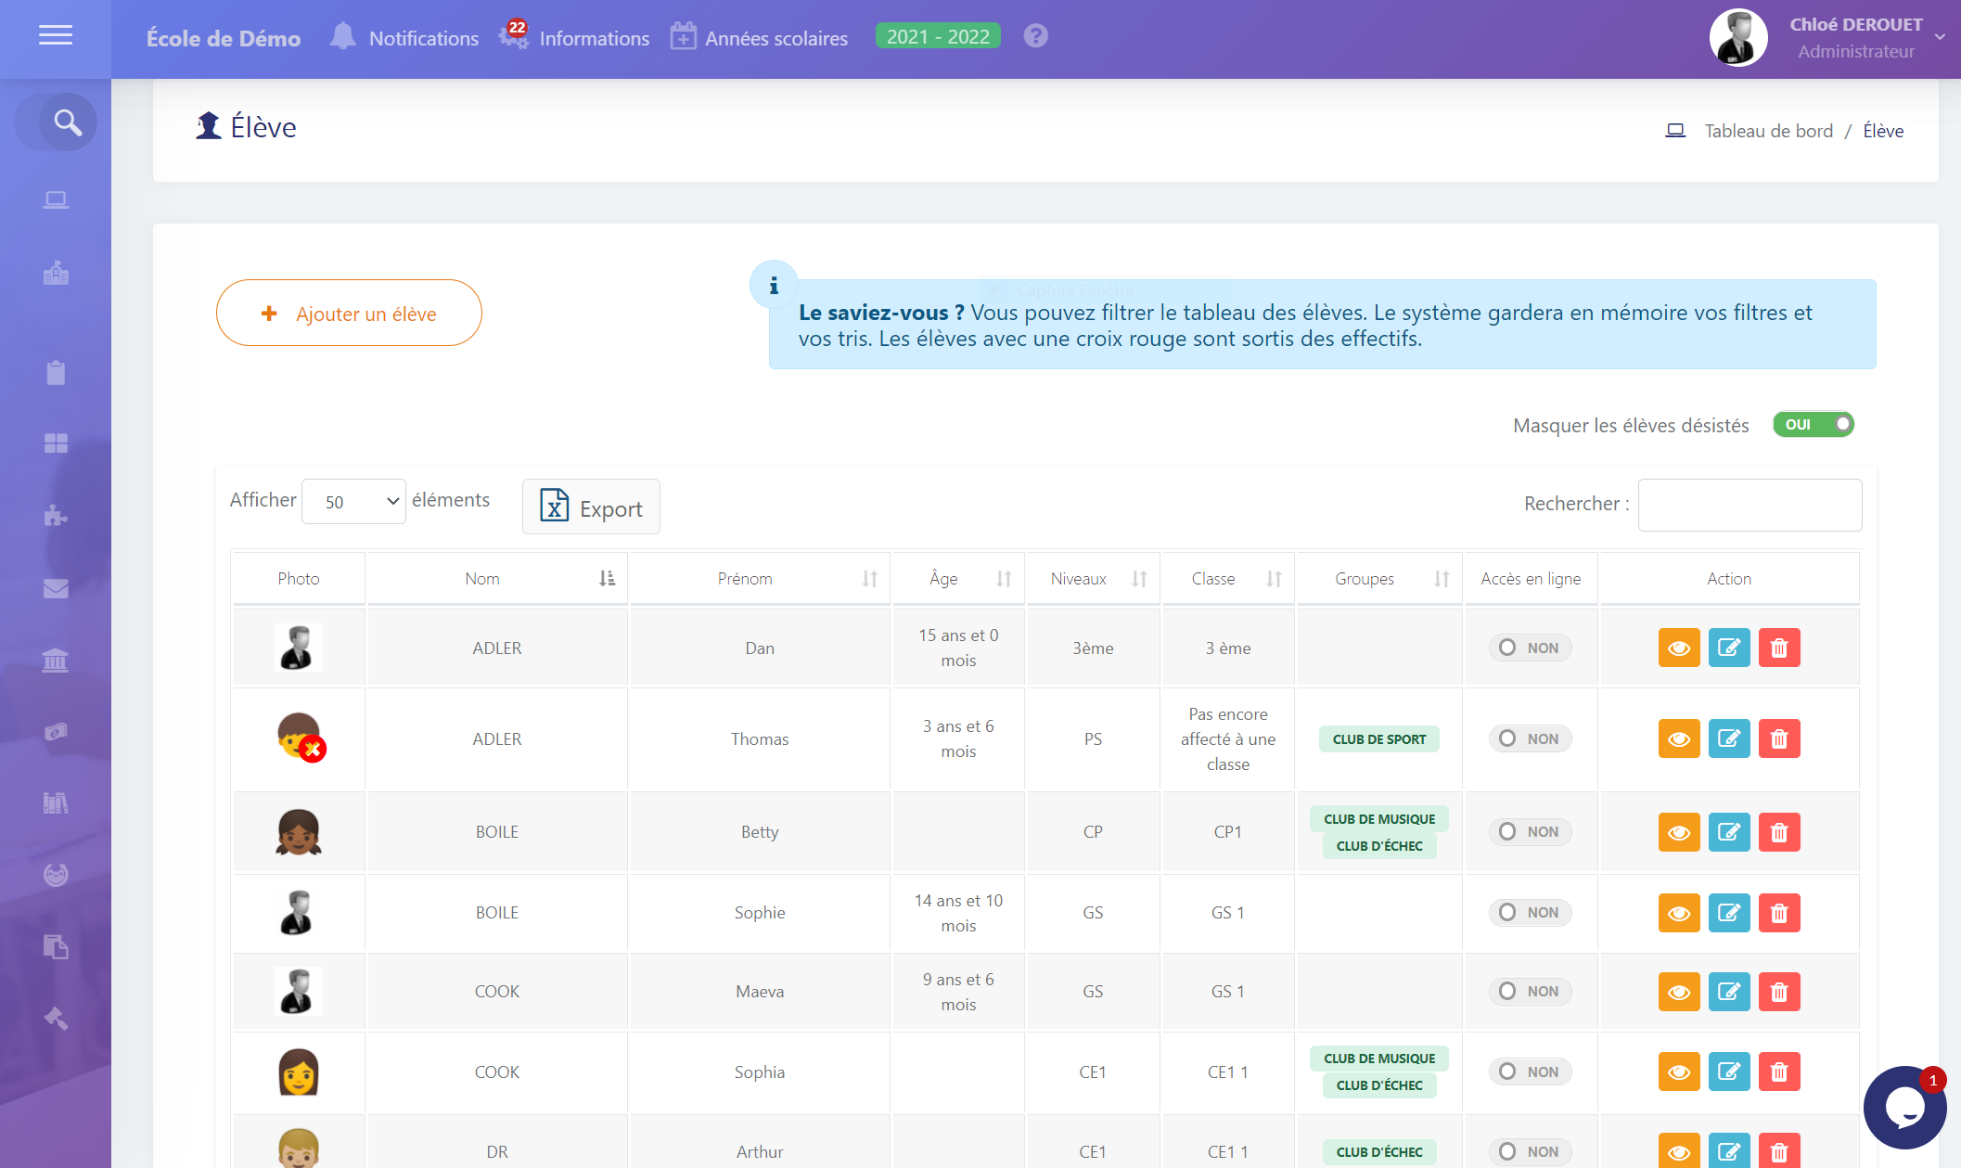Click the envelope mail icon in sidebar
Screen dimensions: 1961x1168
56,588
